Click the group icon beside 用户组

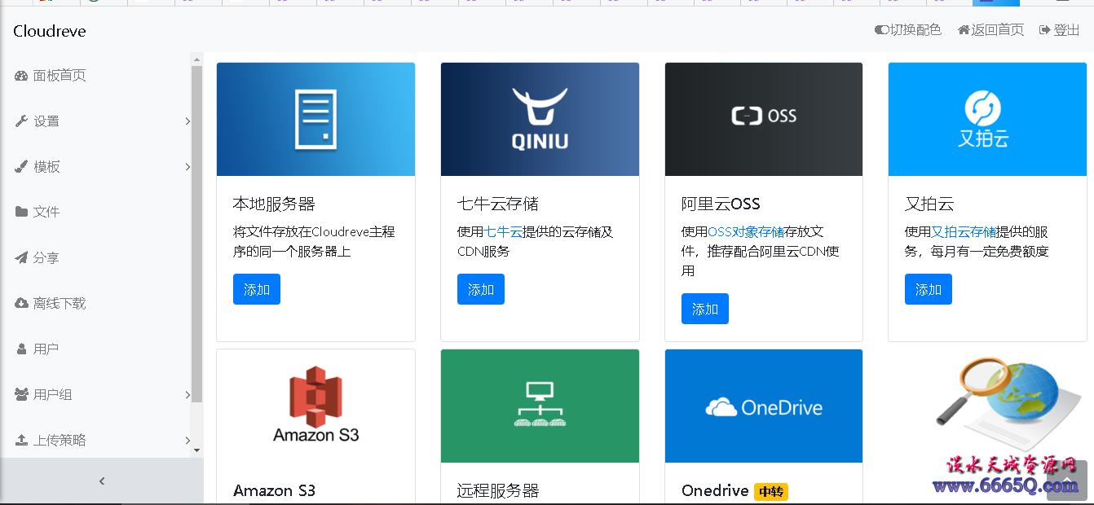click(x=21, y=394)
